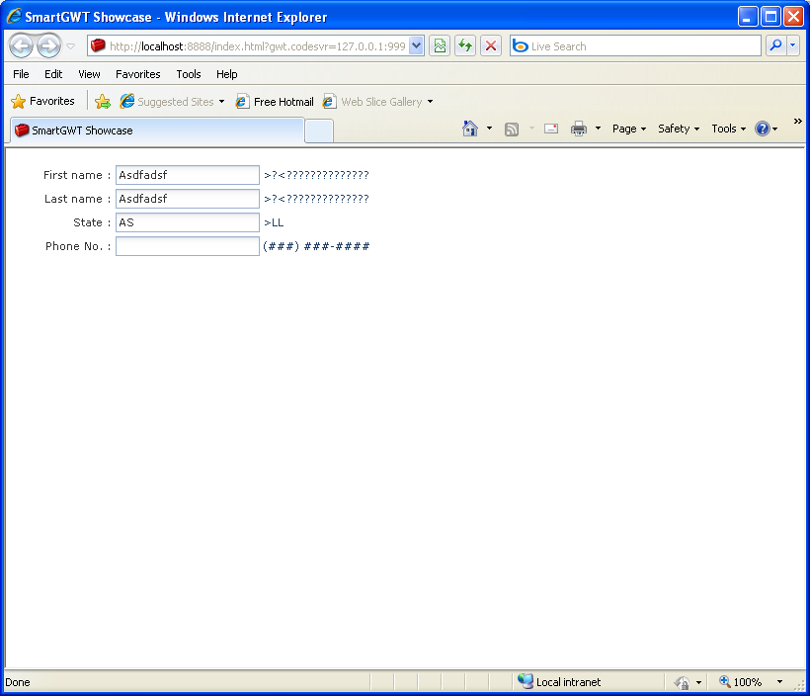Screen dimensions: 810x696
Task: Open the File menu
Action: [x=21, y=74]
